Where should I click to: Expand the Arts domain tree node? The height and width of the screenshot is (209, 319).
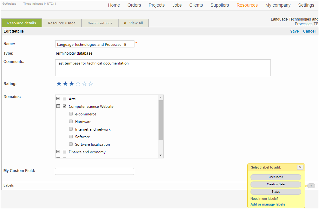[58, 99]
